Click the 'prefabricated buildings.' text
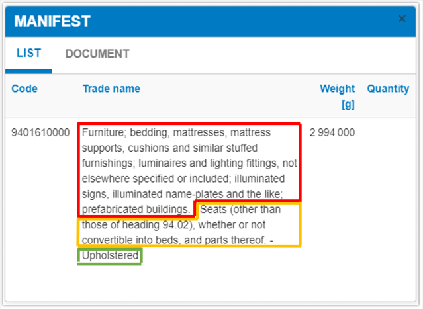The image size is (423, 309). click(136, 210)
